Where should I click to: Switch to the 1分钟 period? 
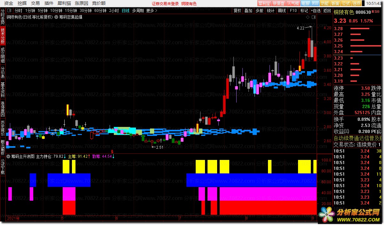click(x=30, y=11)
